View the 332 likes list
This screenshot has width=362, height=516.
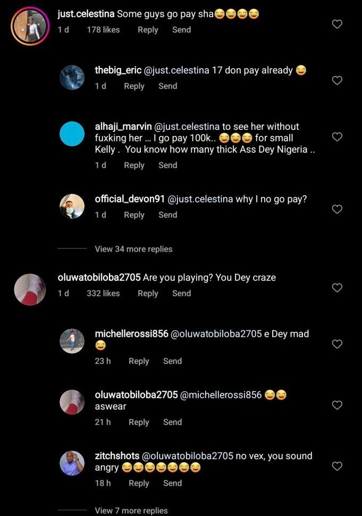pos(103,293)
